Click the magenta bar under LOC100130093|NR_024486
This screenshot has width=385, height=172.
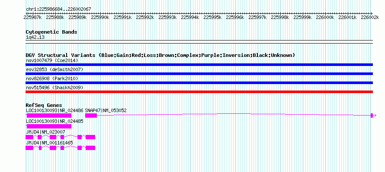click(x=49, y=116)
